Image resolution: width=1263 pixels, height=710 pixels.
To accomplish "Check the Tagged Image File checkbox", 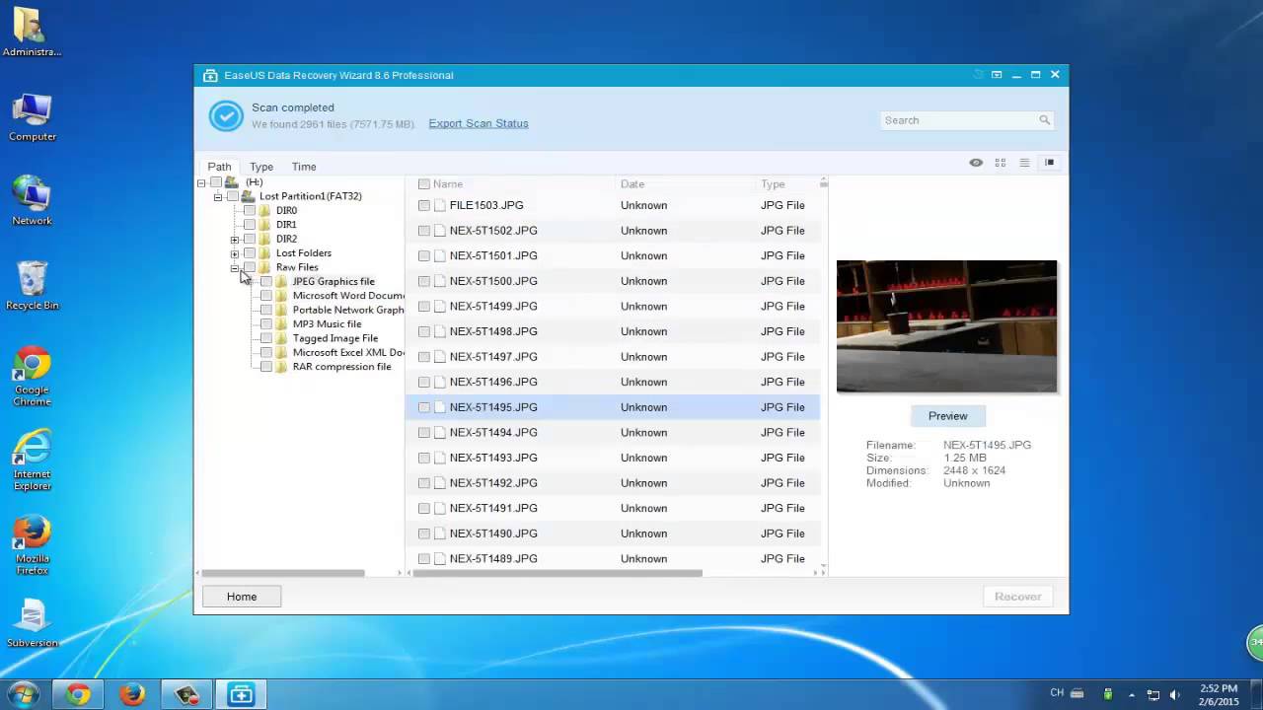I will [266, 338].
